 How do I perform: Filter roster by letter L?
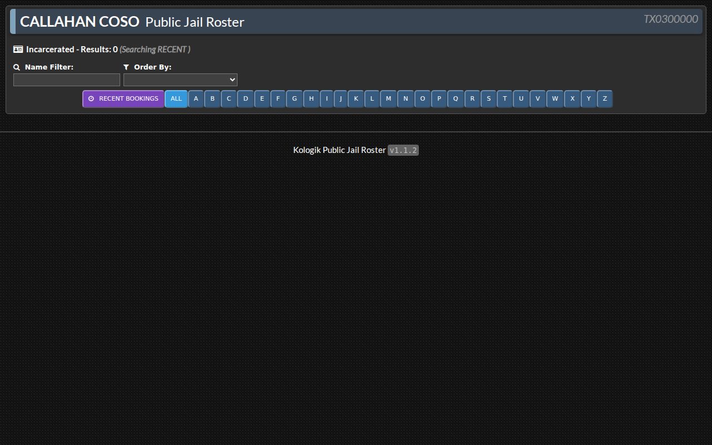tap(372, 99)
